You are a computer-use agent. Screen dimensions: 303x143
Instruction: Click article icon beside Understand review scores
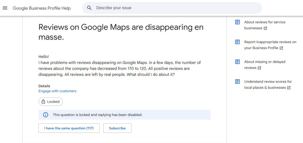(x=237, y=82)
